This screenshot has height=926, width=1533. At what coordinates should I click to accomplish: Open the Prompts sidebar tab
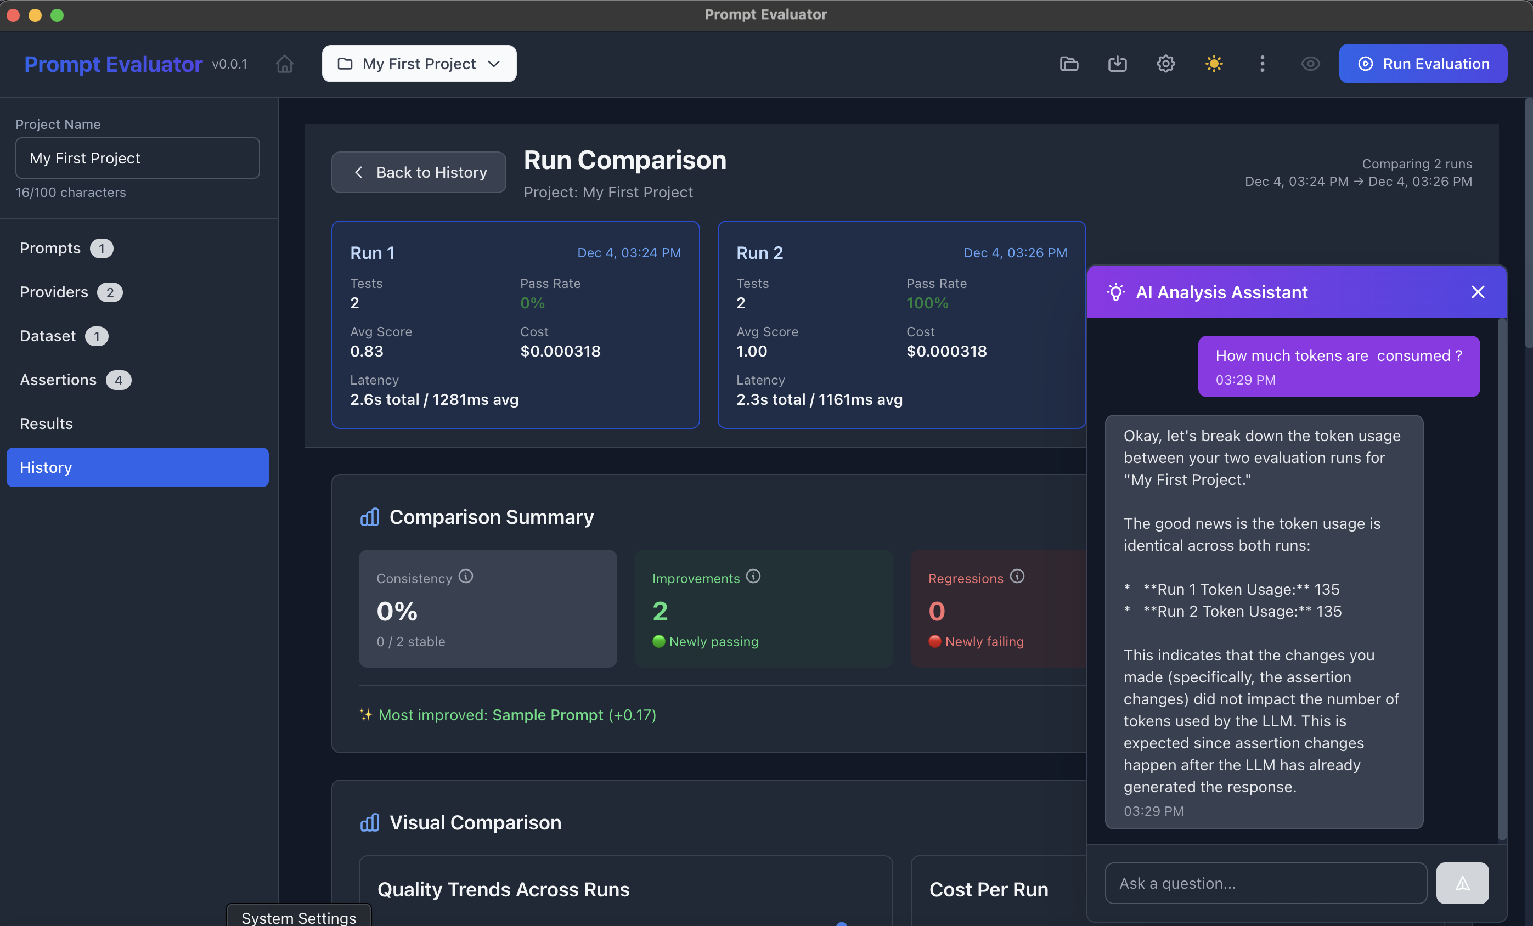(50, 248)
